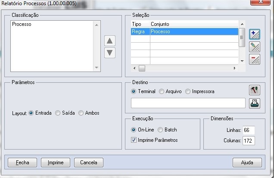The width and height of the screenshot is (274, 178).
Task: Select the Processo cell in Seleção table
Action: [194, 31]
